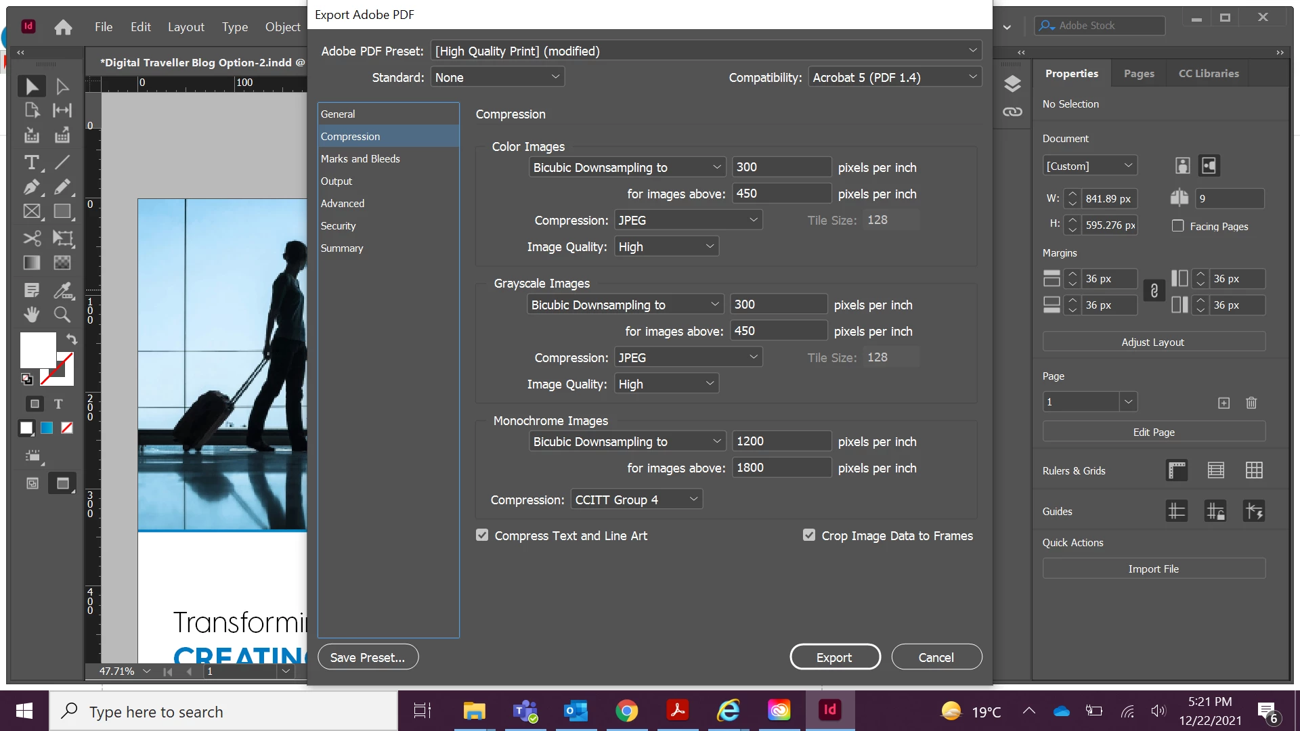Open Adobe Acrobat from taskbar

coord(677,711)
